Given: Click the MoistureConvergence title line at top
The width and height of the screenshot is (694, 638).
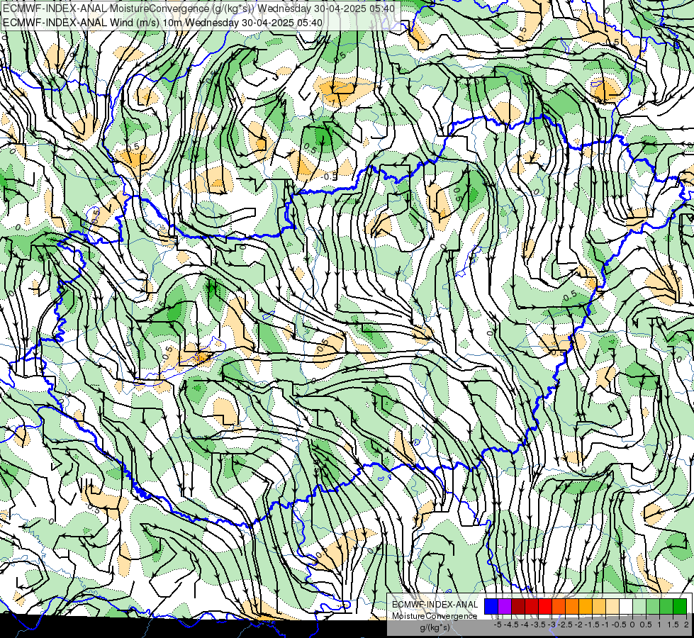Looking at the screenshot, I should click(198, 9).
